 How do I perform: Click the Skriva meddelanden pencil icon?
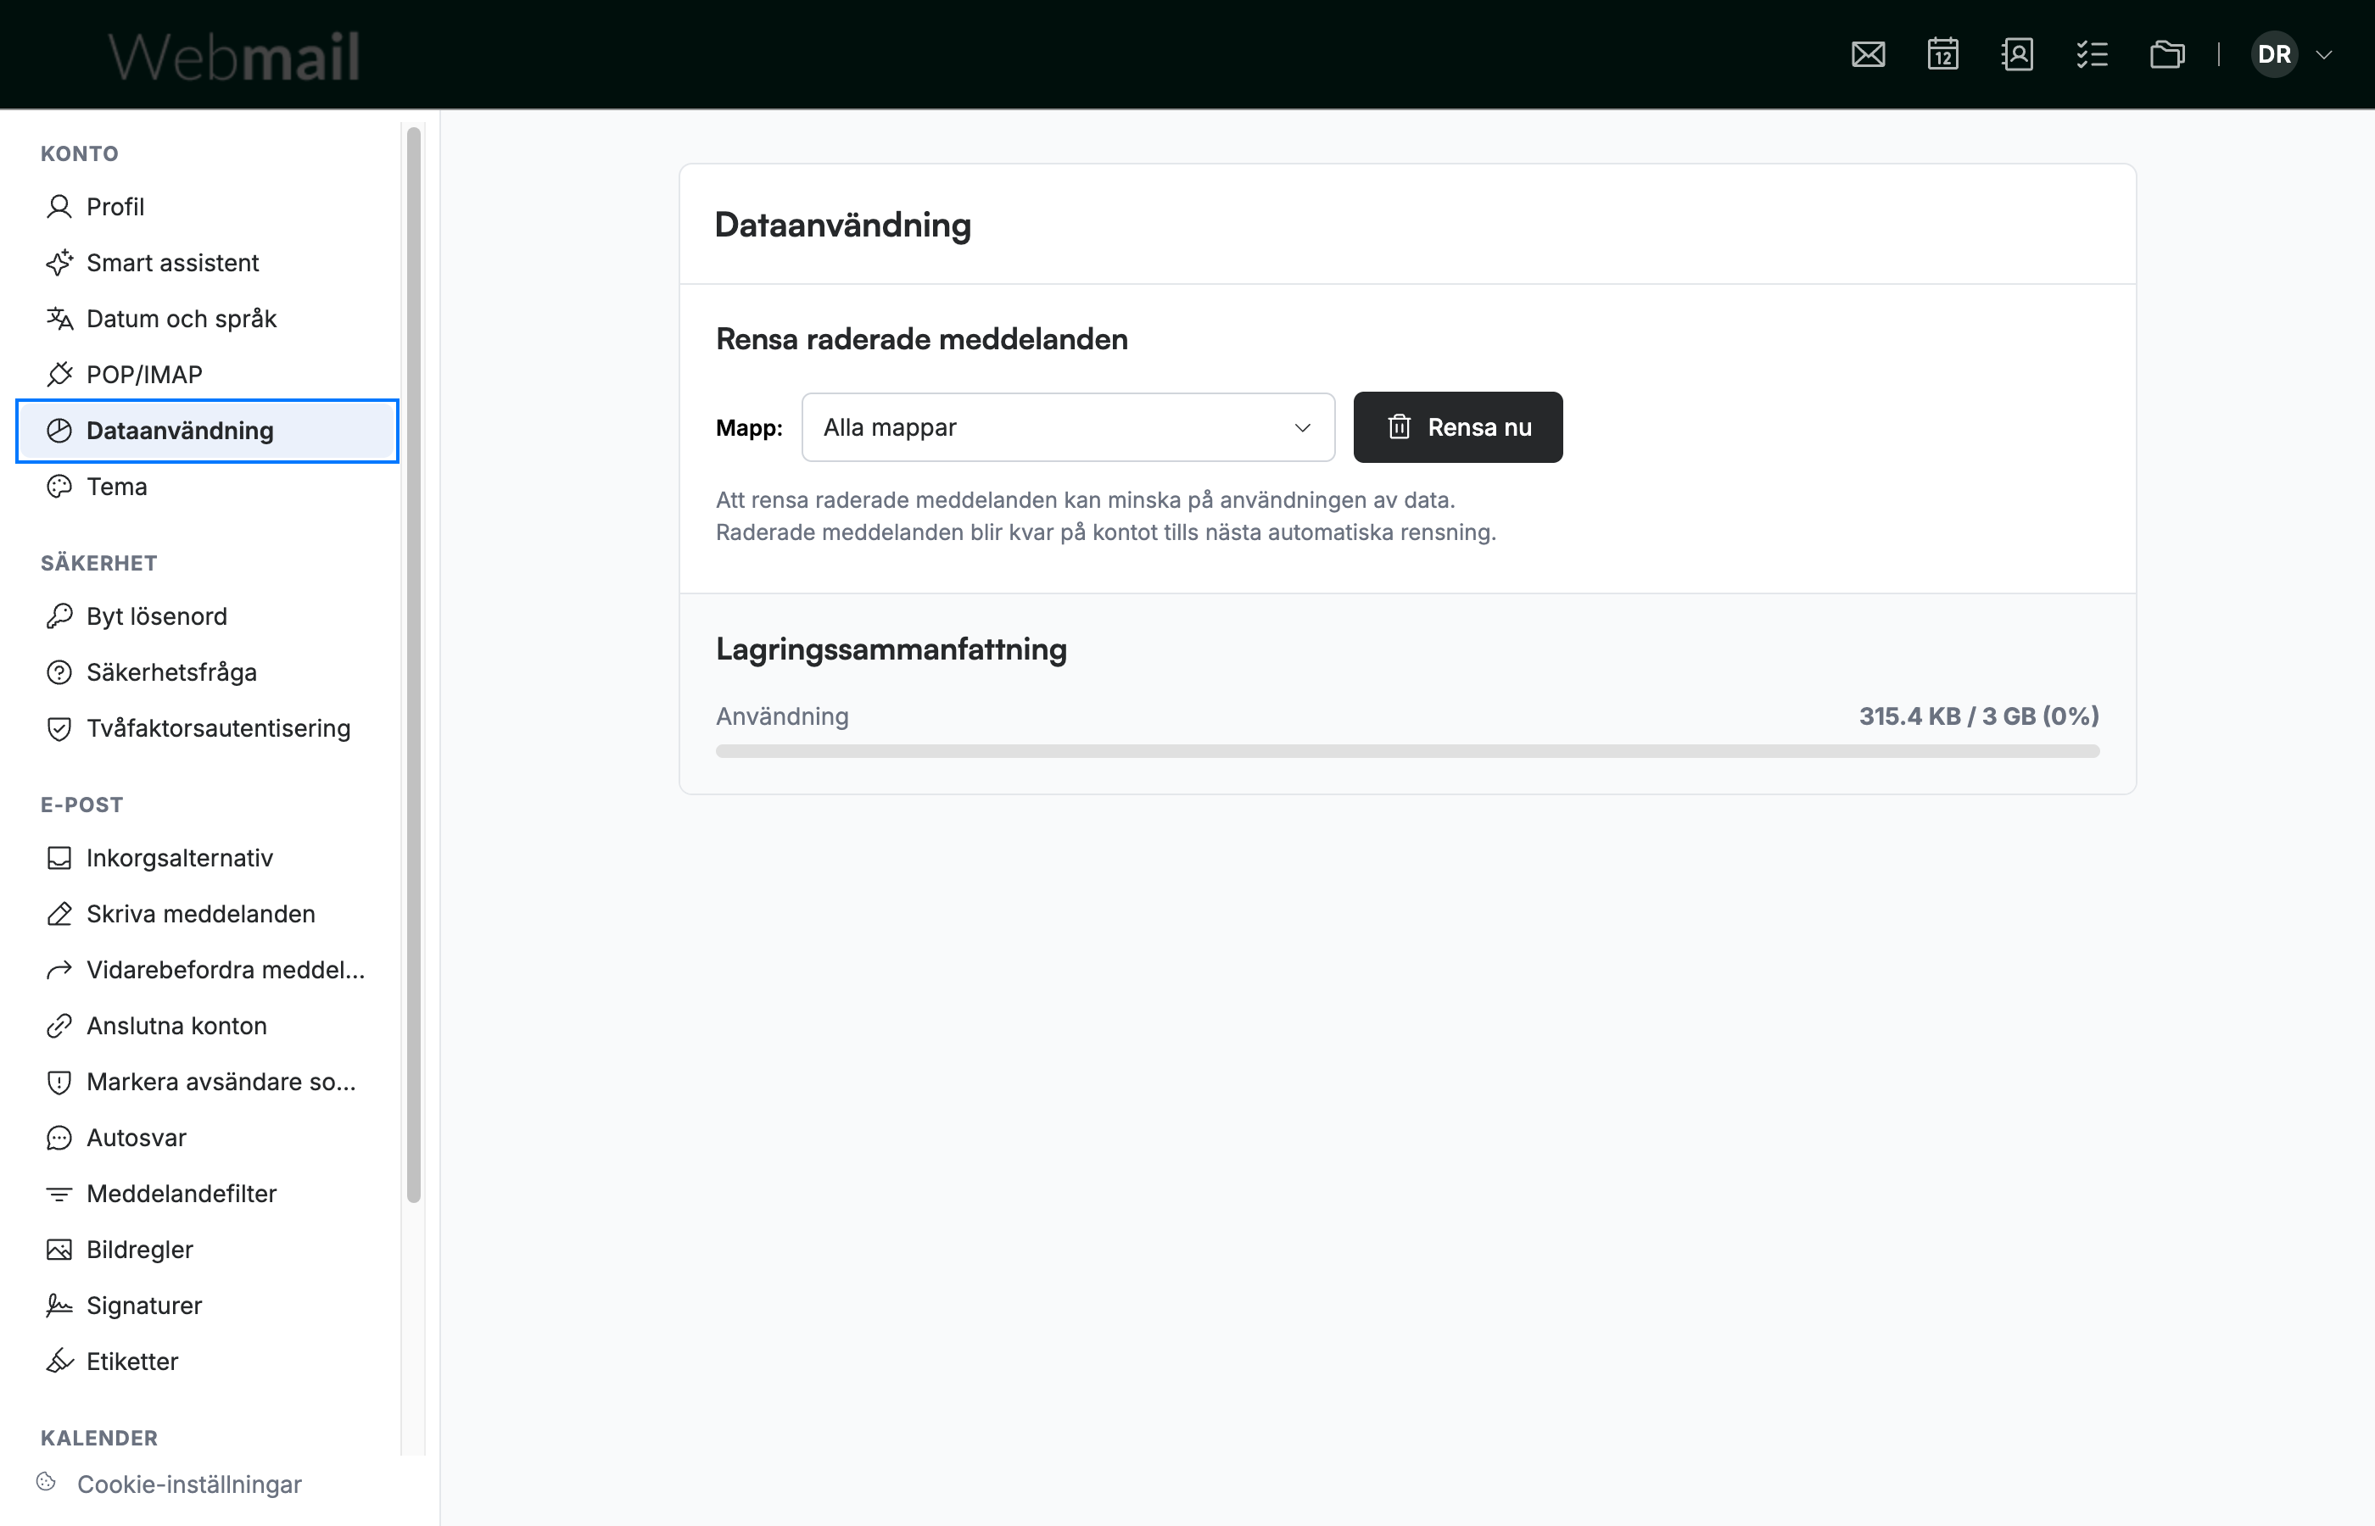tap(59, 914)
